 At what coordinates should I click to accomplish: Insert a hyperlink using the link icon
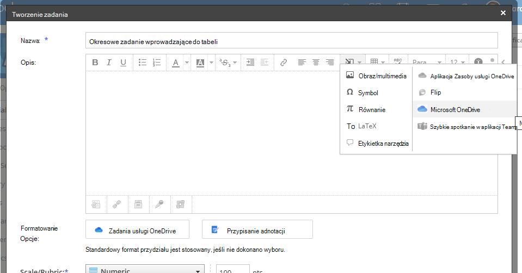284,62
